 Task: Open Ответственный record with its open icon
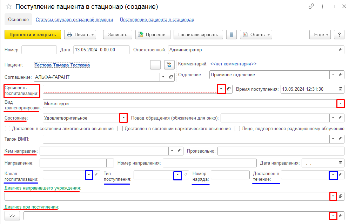coord(341,50)
